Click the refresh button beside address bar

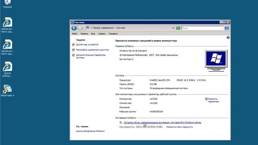178,28
